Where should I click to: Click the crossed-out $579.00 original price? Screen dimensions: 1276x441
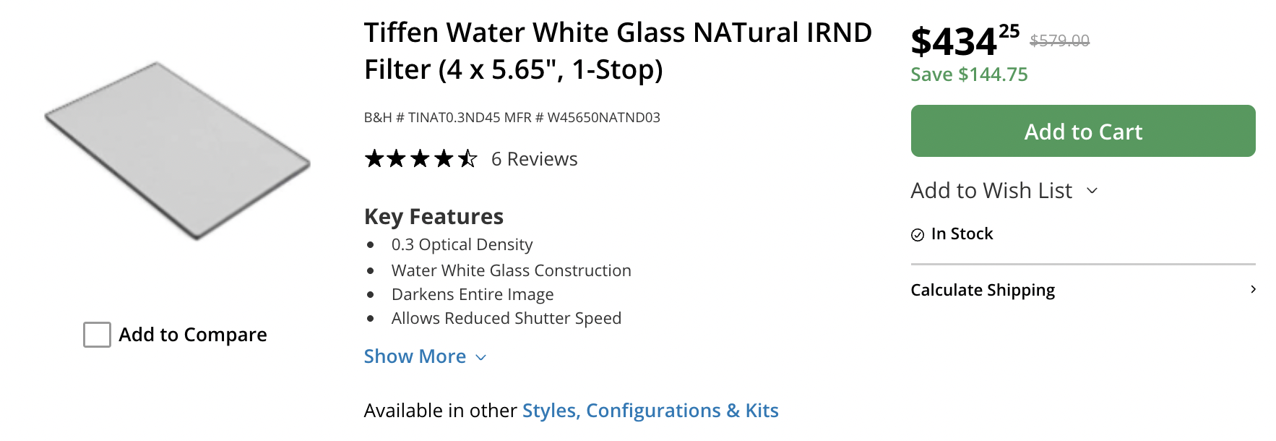(1059, 40)
